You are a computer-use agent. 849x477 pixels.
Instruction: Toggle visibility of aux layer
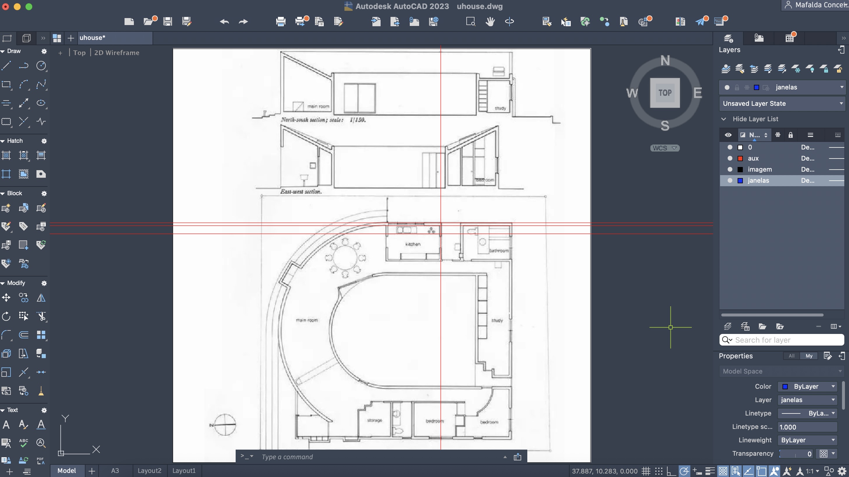pos(730,158)
